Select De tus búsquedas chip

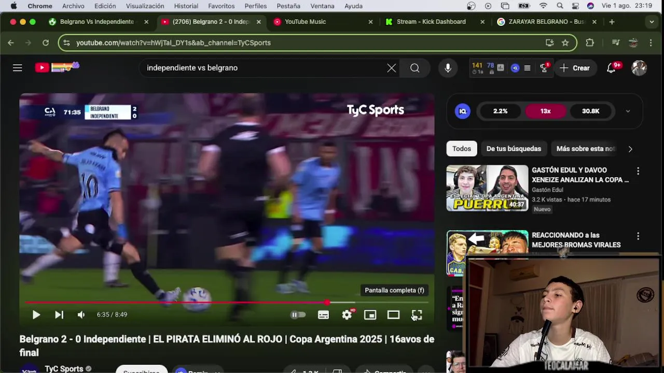coord(514,149)
